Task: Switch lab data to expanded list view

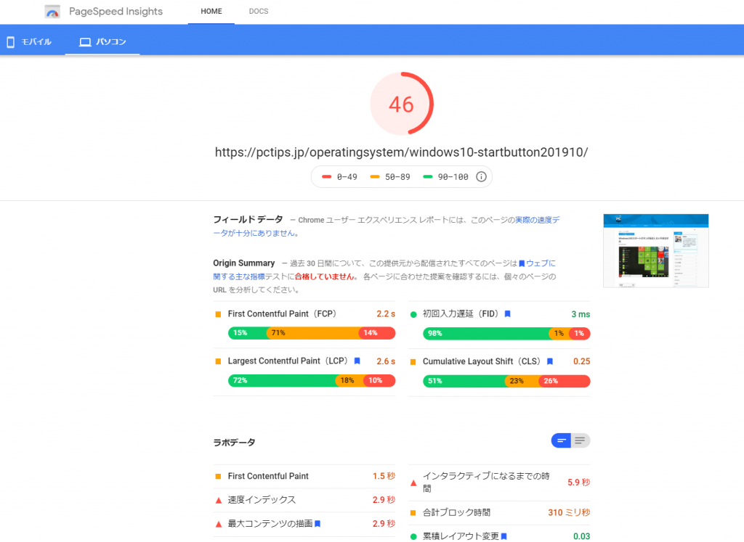Action: (x=581, y=440)
